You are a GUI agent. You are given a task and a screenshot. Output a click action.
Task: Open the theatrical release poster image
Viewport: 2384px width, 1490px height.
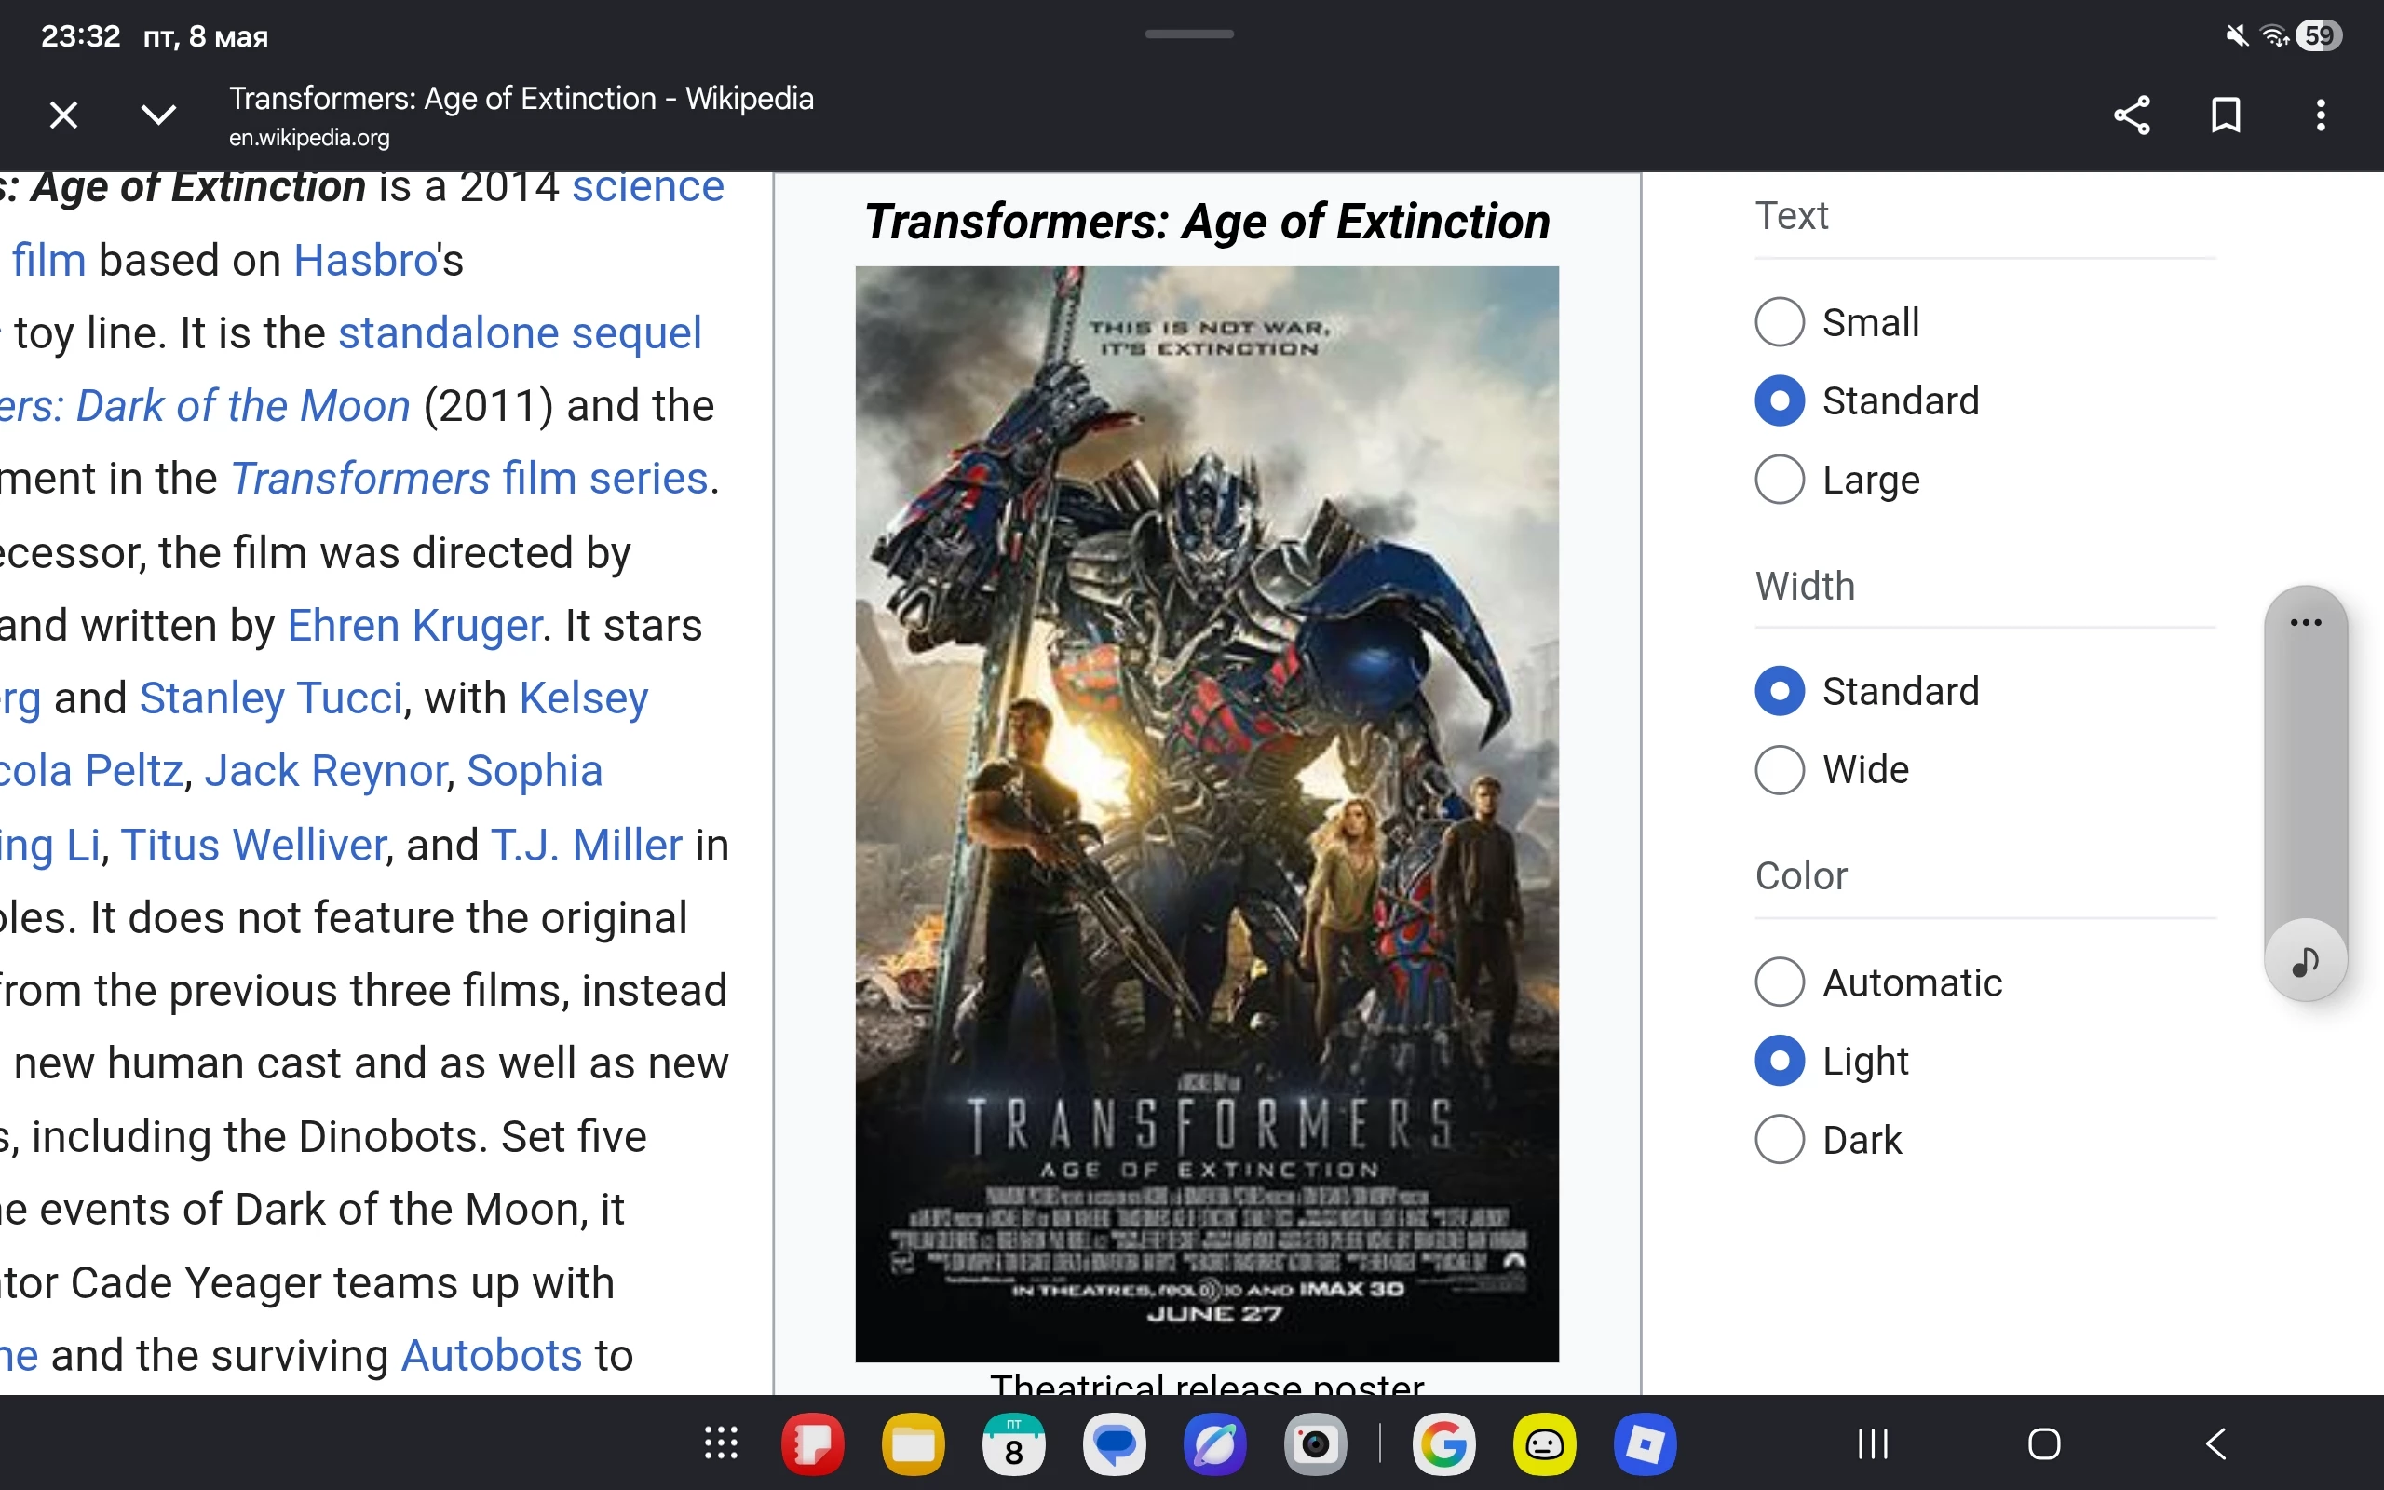(x=1207, y=814)
